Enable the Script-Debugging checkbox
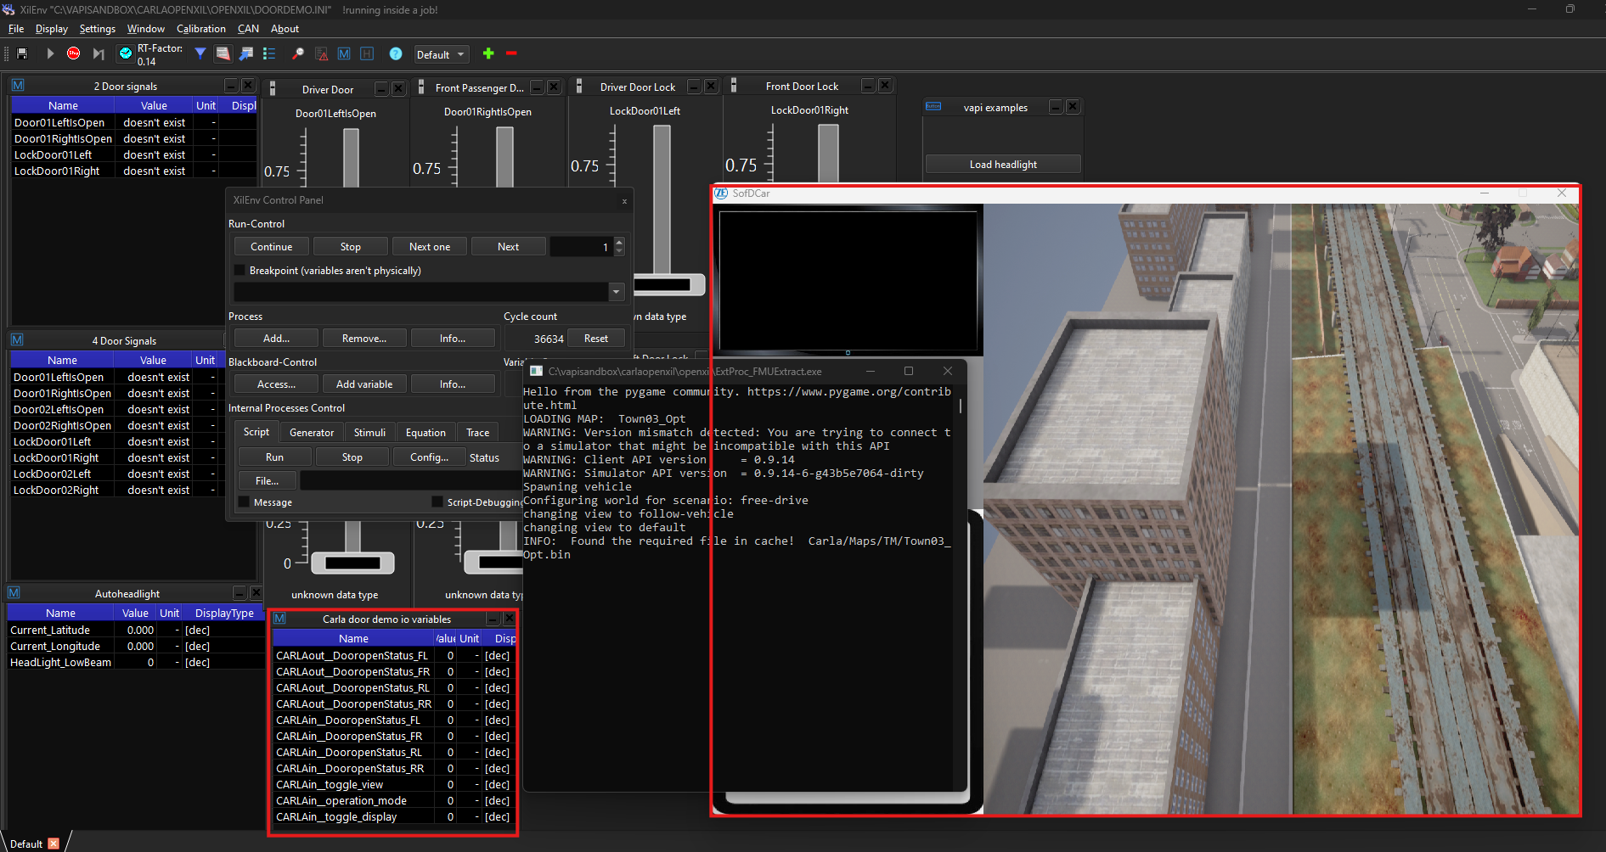The height and width of the screenshot is (852, 1606). coord(438,502)
